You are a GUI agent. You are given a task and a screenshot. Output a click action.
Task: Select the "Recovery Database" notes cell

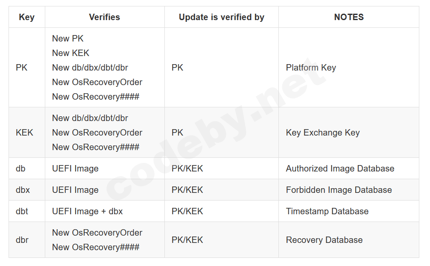click(x=324, y=240)
